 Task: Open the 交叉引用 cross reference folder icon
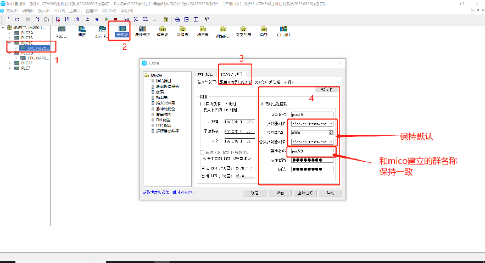[x=243, y=31]
